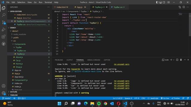The height and width of the screenshot is (107, 191).
Task: Toggle secondary side bar layout icon
Action: click(x=164, y=2)
